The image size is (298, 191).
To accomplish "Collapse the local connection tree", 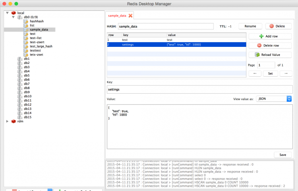I will (x=8, y=13).
